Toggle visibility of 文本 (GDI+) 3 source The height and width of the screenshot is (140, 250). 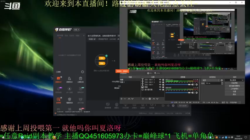click(x=160, y=80)
